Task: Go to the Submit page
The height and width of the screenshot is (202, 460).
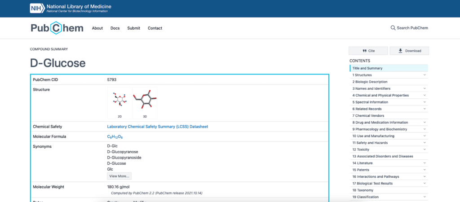Action: click(133, 28)
